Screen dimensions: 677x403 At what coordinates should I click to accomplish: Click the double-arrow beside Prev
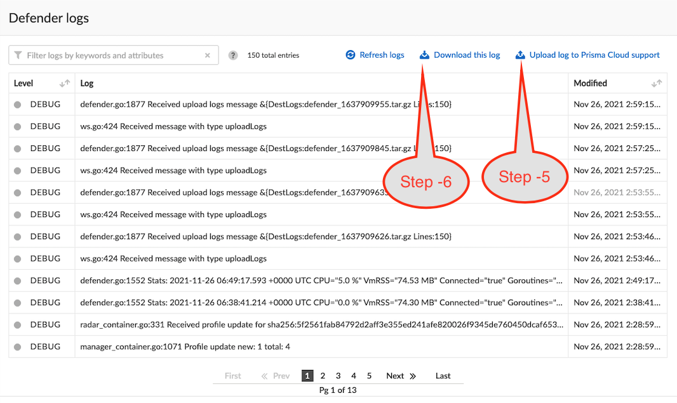click(x=265, y=376)
